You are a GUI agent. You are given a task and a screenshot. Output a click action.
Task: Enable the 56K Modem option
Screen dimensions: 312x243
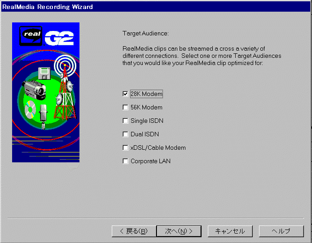pos(125,107)
